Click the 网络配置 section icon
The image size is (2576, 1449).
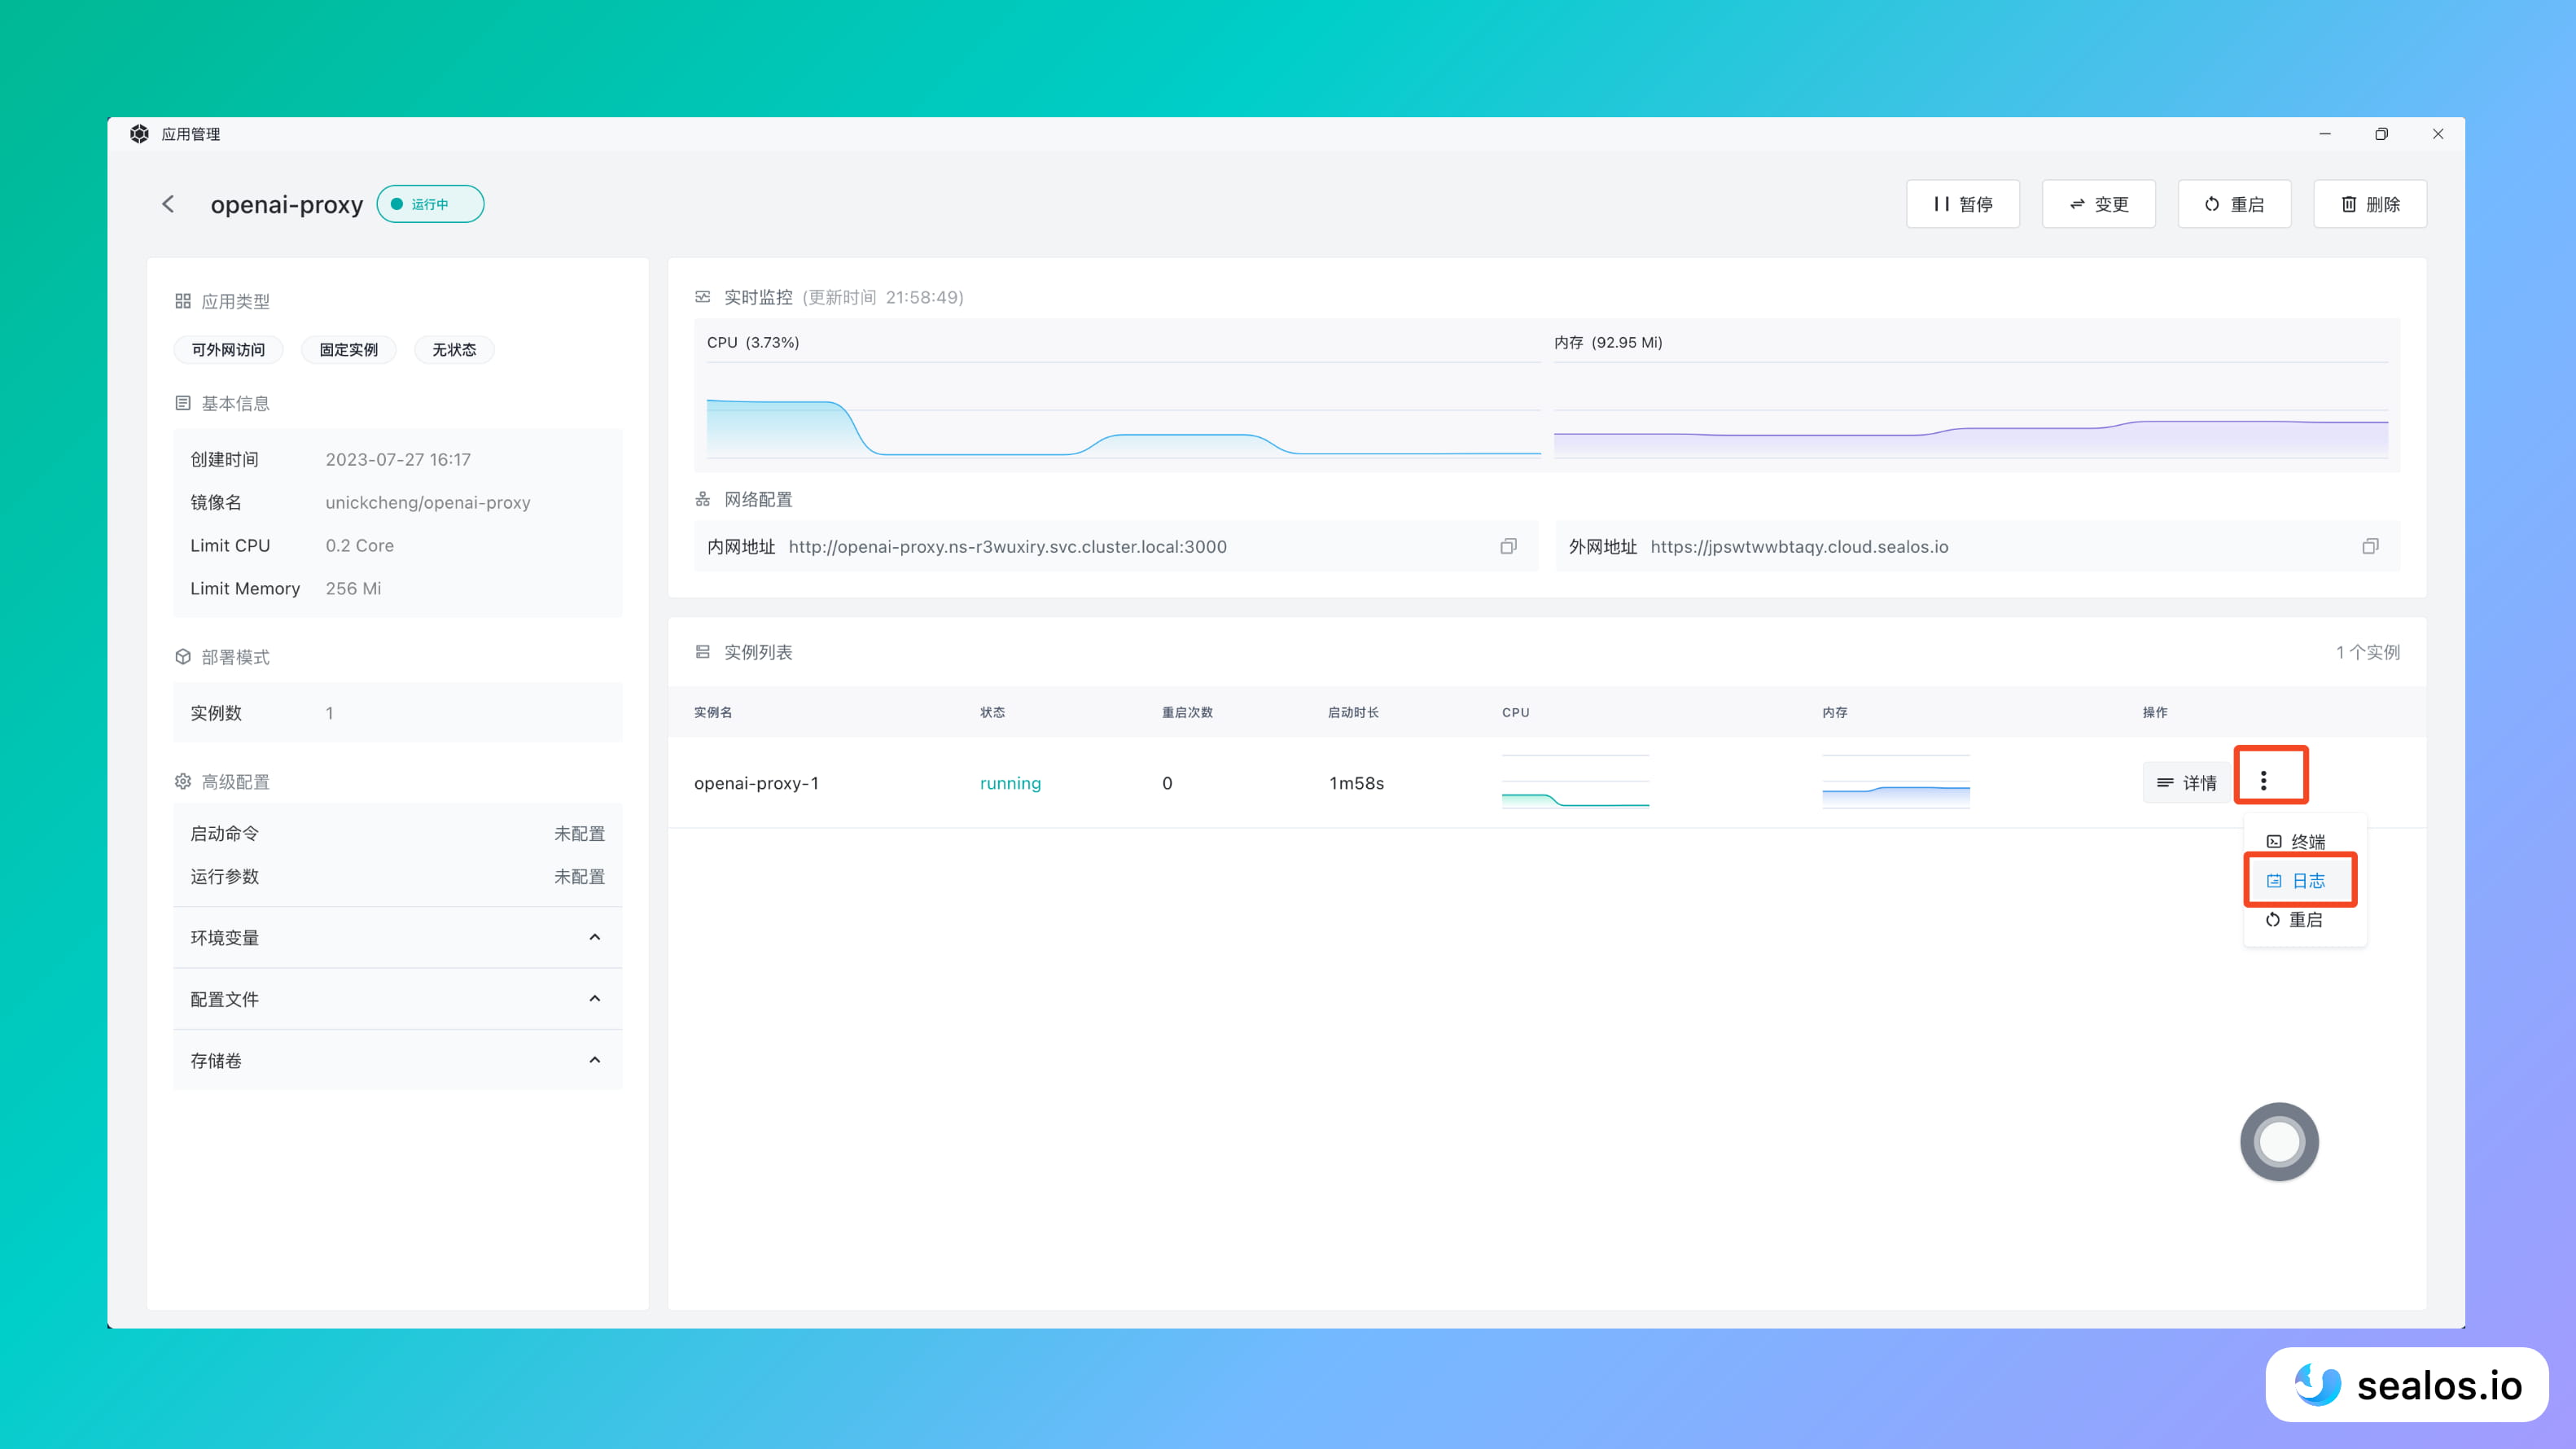tap(703, 499)
